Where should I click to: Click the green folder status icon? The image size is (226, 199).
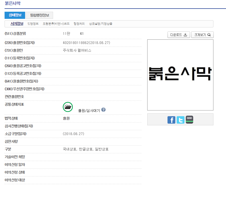tap(68, 107)
